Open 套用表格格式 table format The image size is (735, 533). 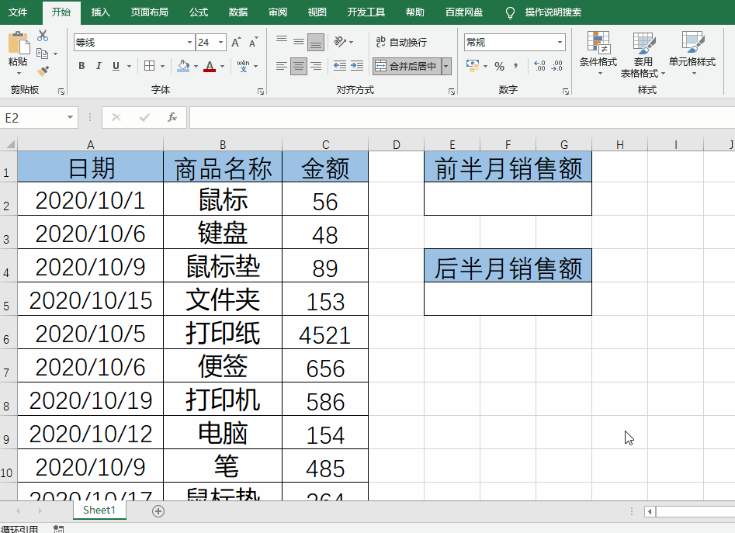point(643,54)
